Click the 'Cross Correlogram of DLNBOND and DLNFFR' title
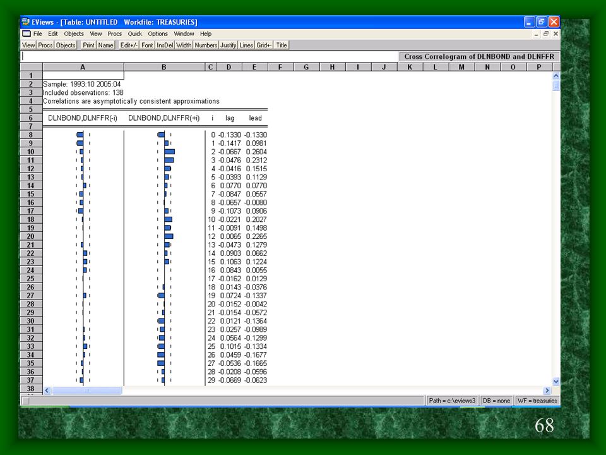This screenshot has width=606, height=455. (479, 56)
